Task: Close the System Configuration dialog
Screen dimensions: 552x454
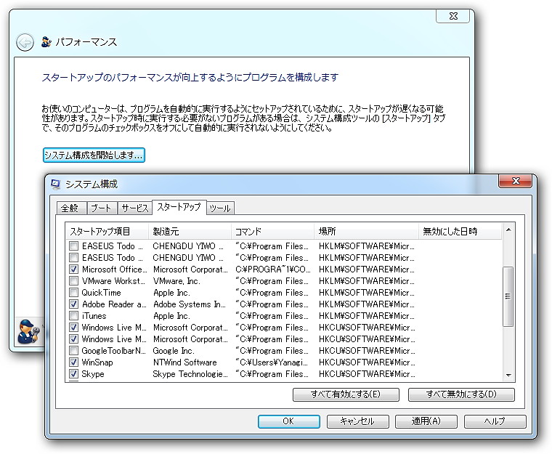Action: 516,181
